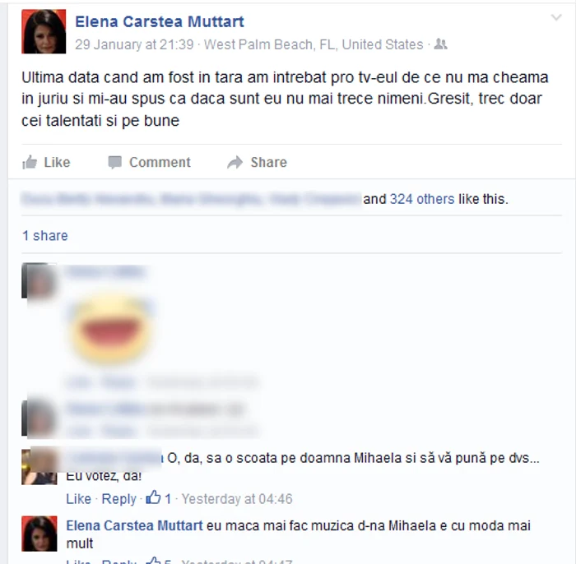This screenshot has height=564, width=576.
Task: Open Elena Carstea Muttart's name in comment reply
Action: tap(134, 525)
